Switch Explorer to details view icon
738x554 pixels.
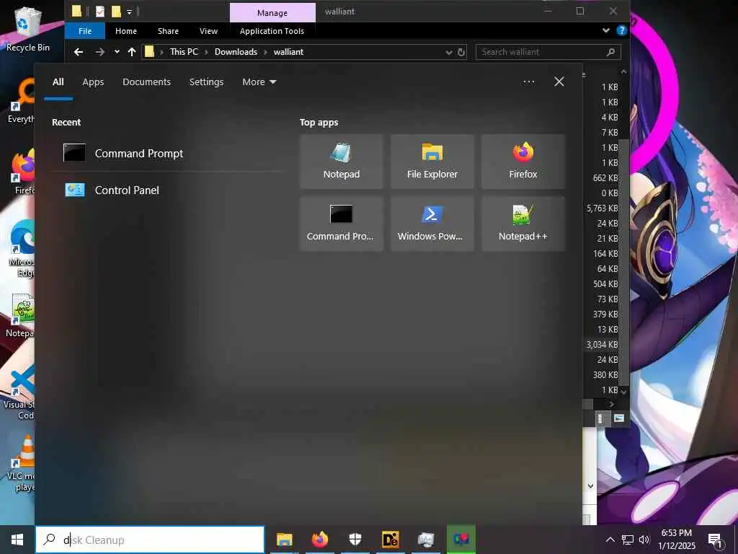click(x=600, y=418)
